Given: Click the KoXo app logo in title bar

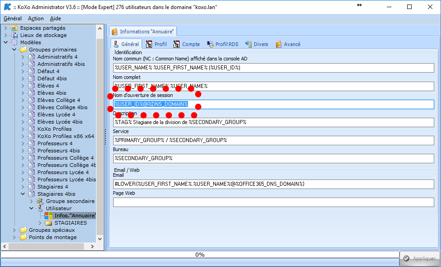Looking at the screenshot, I should (x=8, y=7).
